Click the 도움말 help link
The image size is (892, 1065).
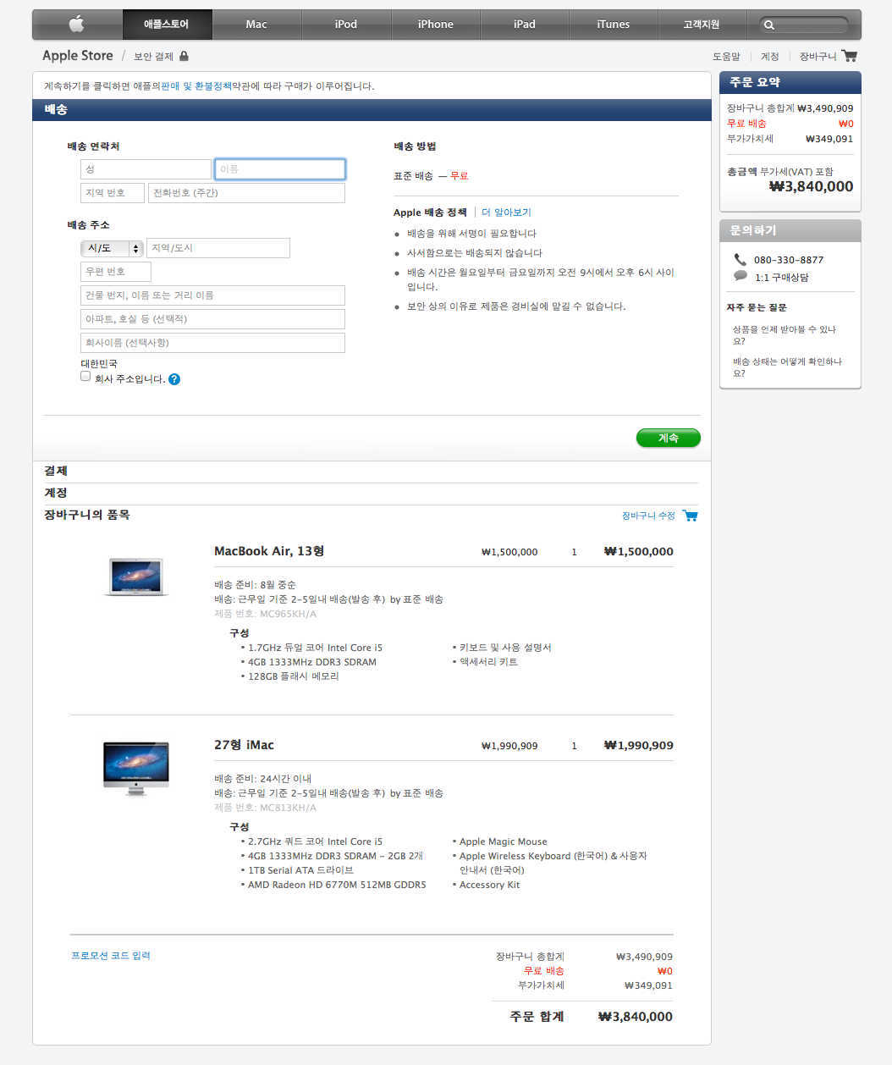click(726, 57)
